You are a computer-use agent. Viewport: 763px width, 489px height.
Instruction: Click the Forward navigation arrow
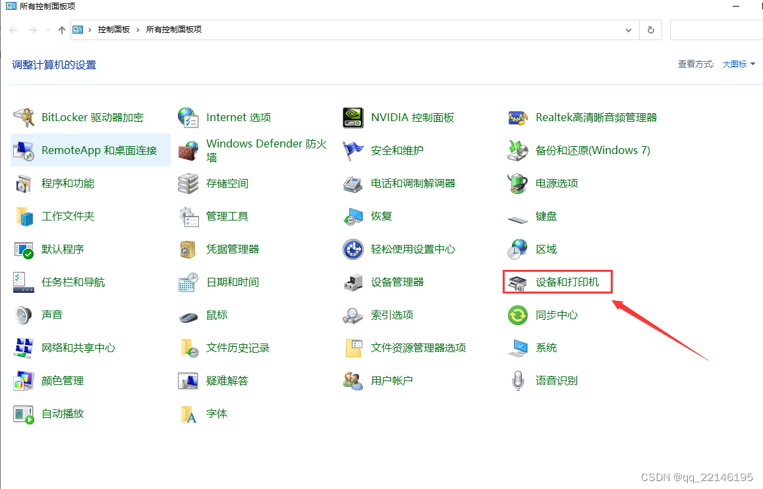click(x=32, y=30)
